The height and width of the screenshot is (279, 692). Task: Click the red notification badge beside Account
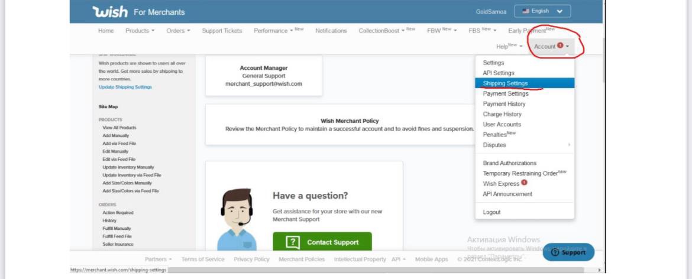(560, 46)
